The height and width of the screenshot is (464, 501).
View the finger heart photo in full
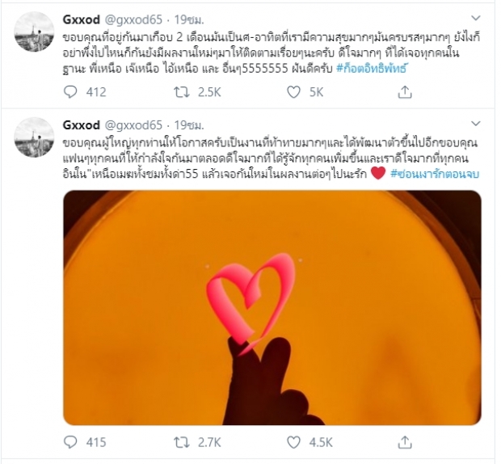272,307
